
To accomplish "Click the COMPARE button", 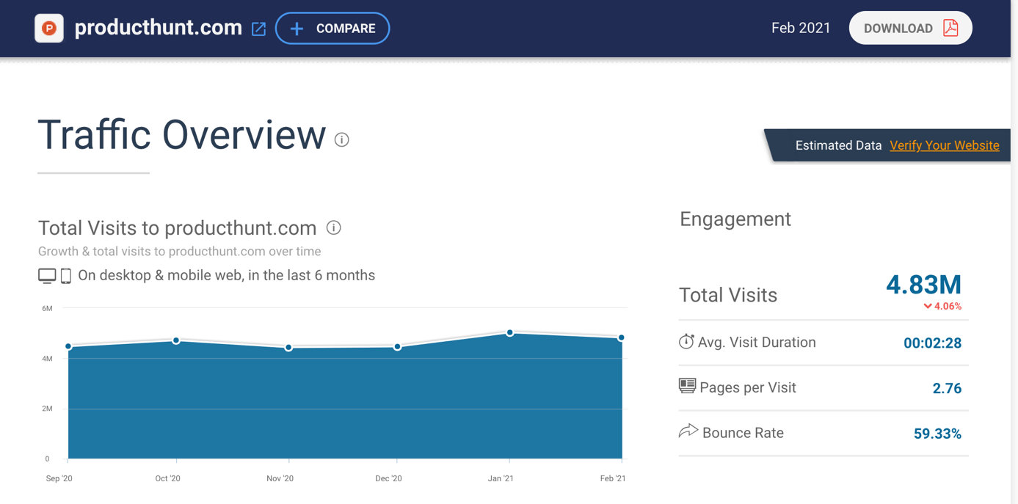I will [332, 29].
